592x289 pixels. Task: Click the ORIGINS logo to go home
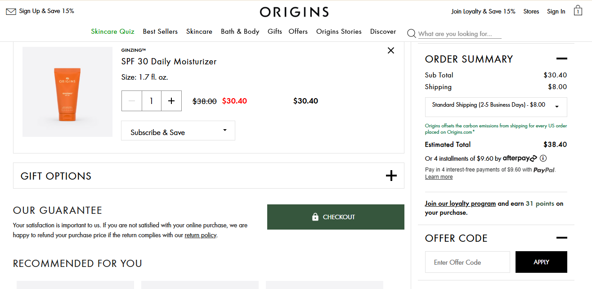[294, 12]
